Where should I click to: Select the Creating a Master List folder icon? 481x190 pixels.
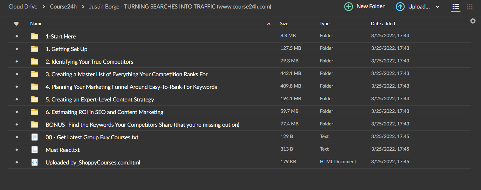(x=34, y=74)
